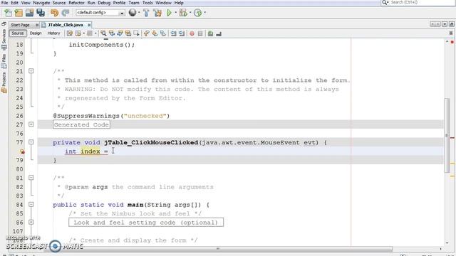Open the Refactor menu
Viewport: 456px width, 256px height.
[76, 3]
